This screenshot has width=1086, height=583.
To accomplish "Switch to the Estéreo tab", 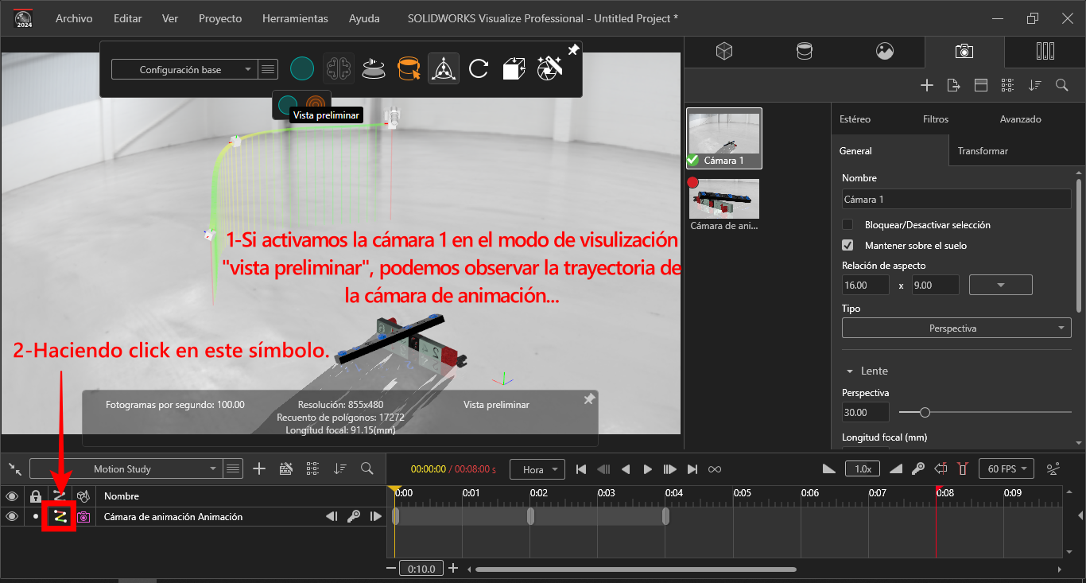I will (x=855, y=119).
